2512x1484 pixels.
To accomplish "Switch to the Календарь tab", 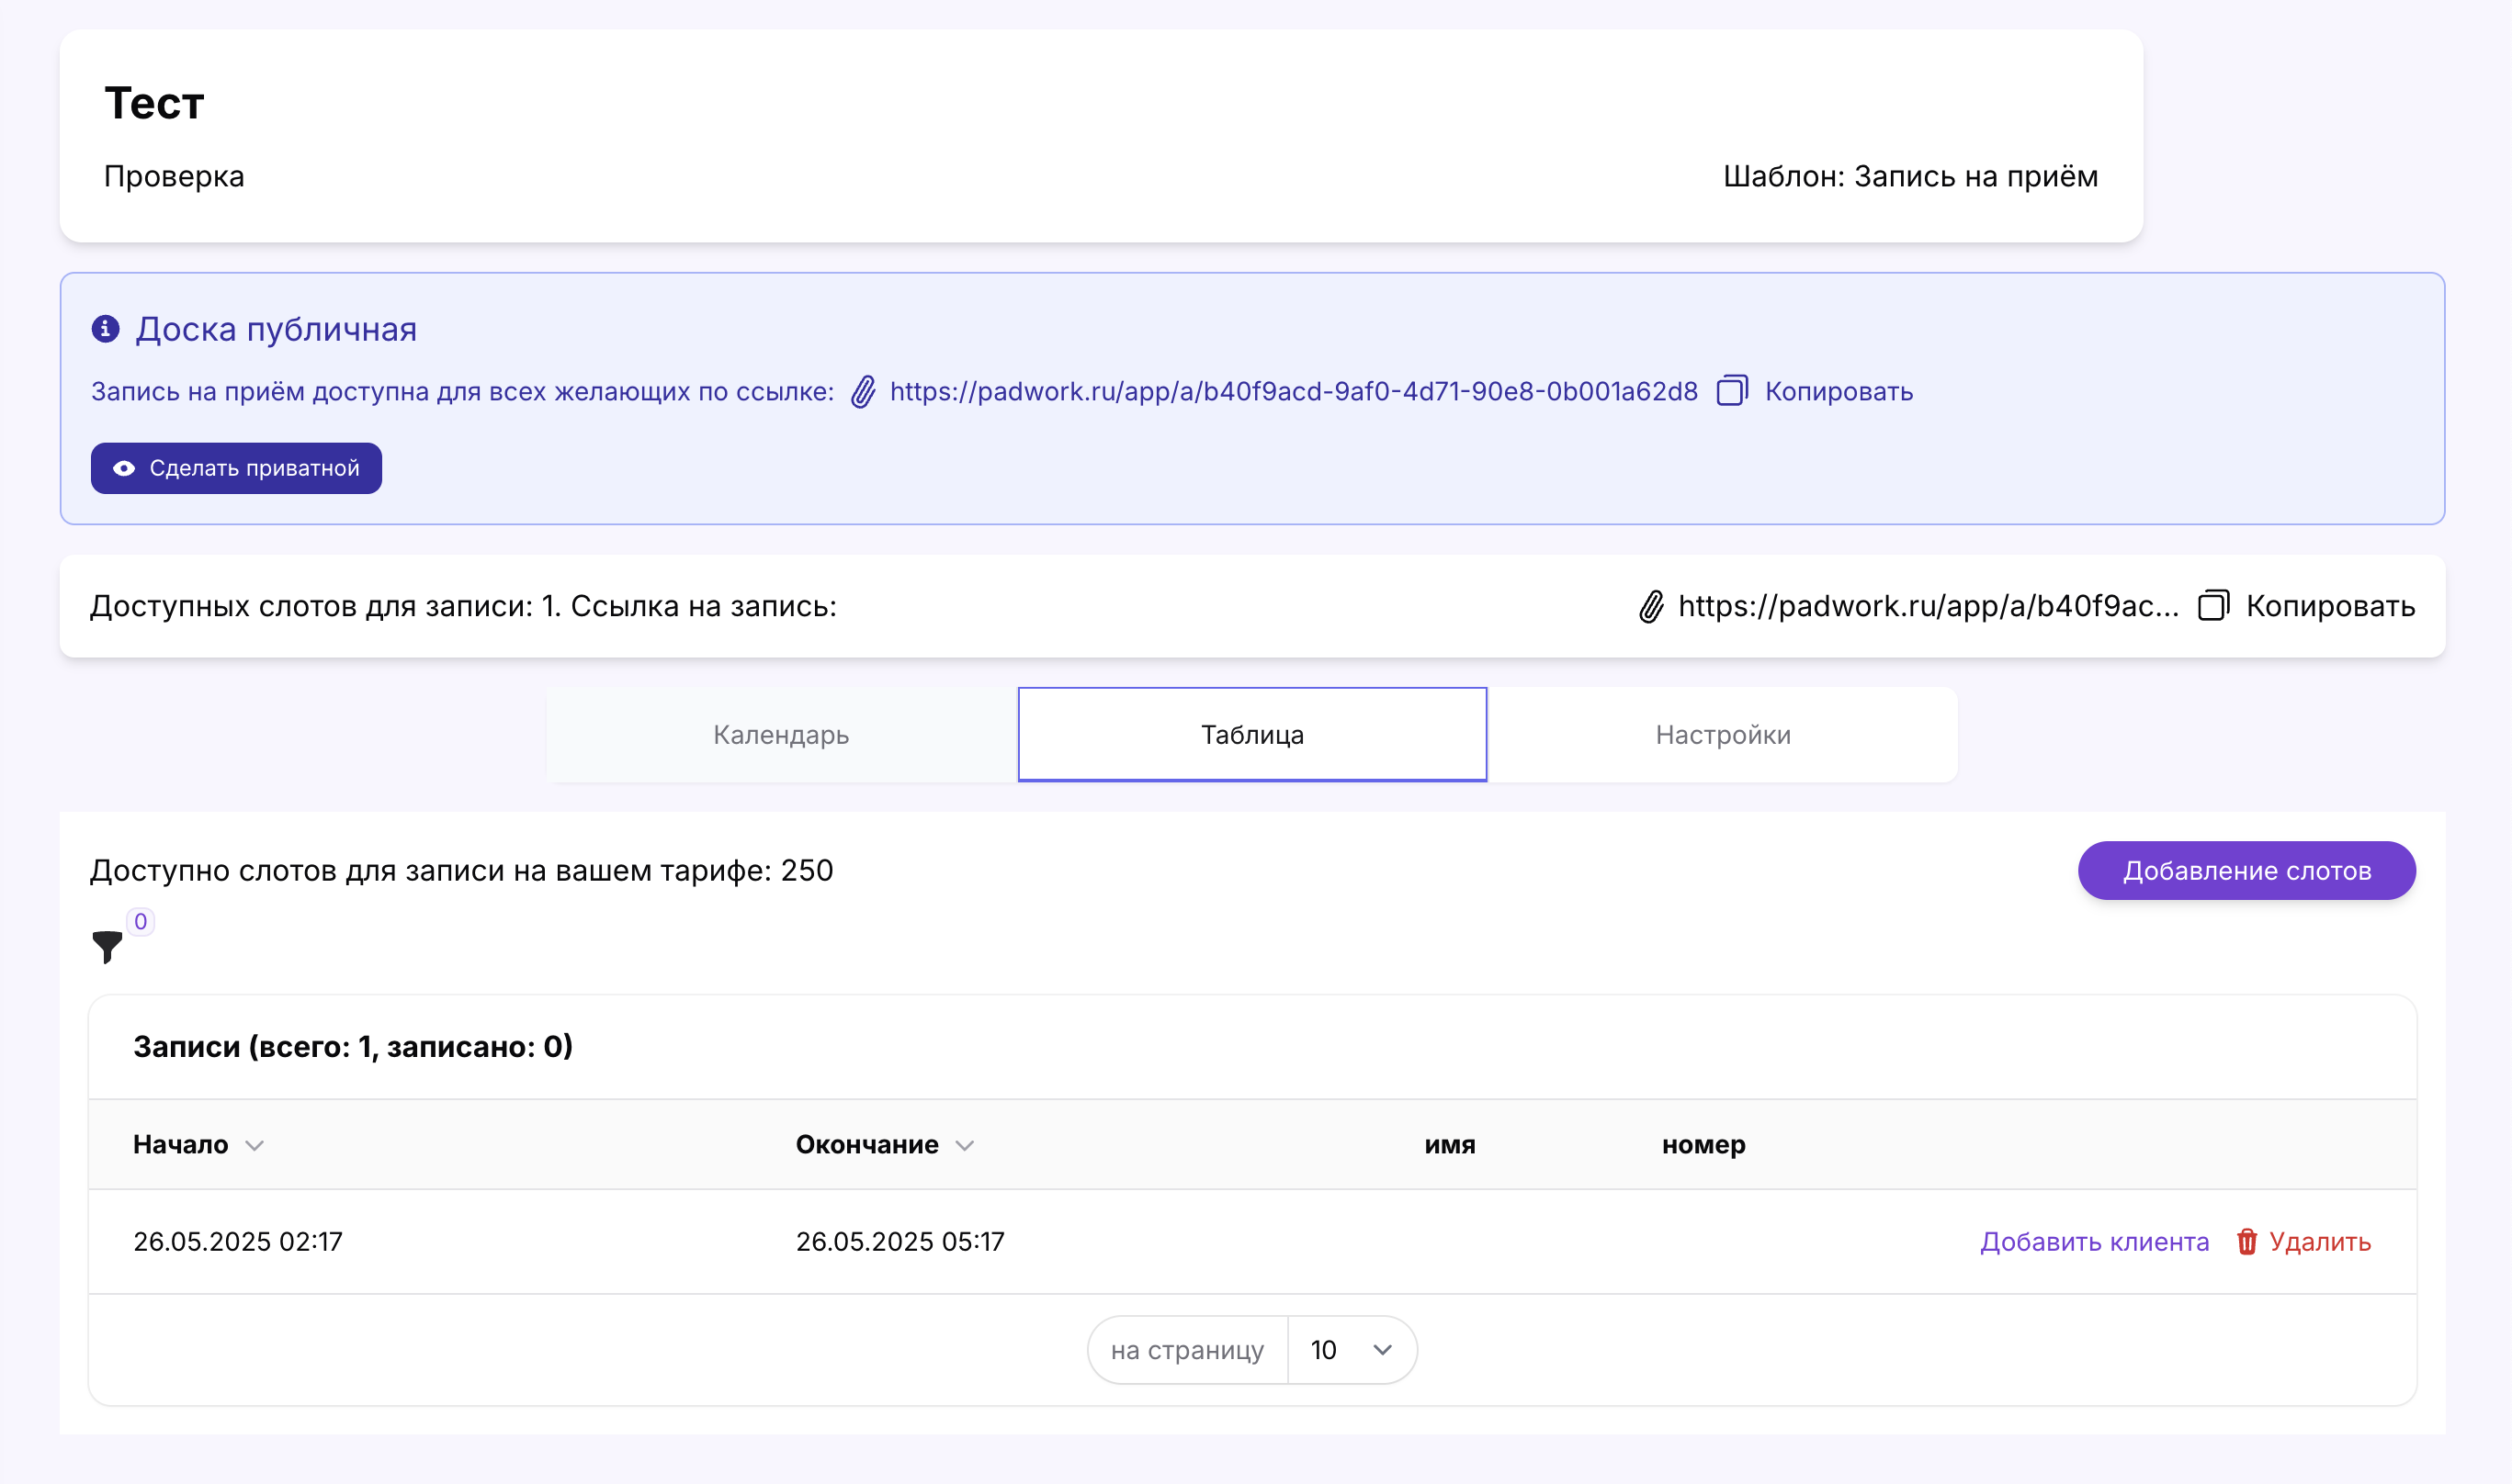I will pos(781,735).
